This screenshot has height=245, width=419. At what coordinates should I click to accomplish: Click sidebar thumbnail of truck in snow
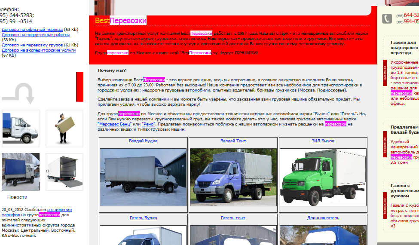pyautogui.click(x=21, y=172)
